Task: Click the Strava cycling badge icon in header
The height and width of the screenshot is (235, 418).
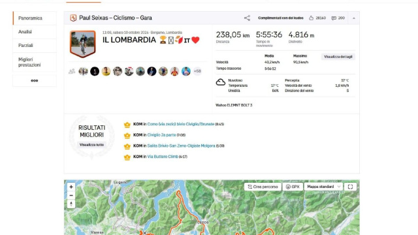Action: pos(73,18)
